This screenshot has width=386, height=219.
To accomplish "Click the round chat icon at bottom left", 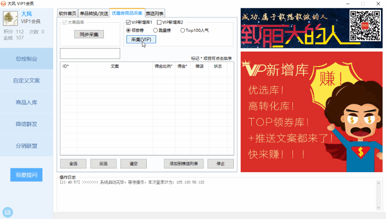I will click(8, 212).
